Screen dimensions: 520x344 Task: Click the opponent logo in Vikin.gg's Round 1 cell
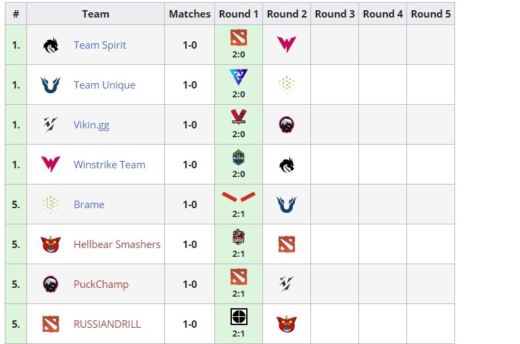[x=238, y=117]
